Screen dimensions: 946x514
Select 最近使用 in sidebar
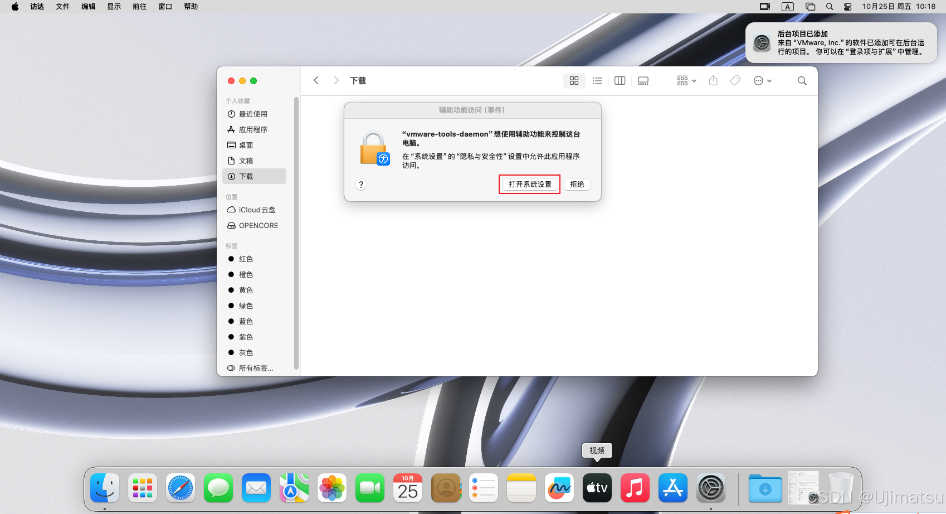point(254,114)
